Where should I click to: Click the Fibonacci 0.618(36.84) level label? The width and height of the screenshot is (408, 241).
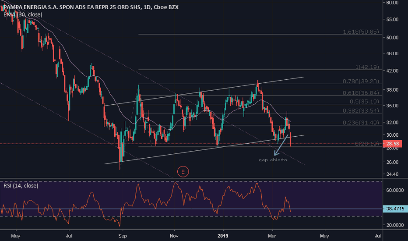[361, 93]
